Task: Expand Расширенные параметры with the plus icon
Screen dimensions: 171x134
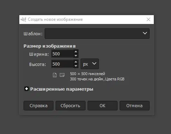Action: pyautogui.click(x=26, y=89)
